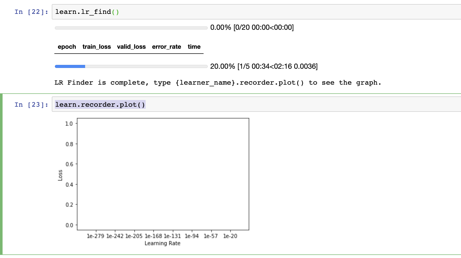Click the 'Learning Rate' x-axis label
Image resolution: width=461 pixels, height=258 pixels.
[162, 243]
